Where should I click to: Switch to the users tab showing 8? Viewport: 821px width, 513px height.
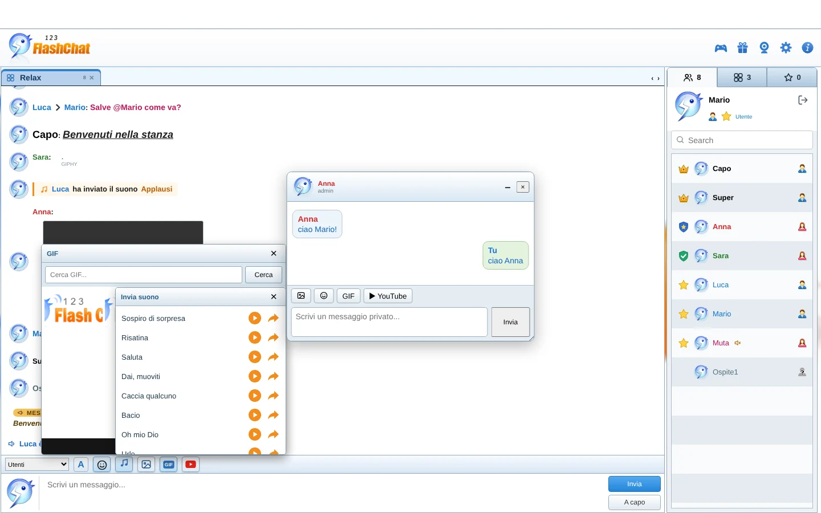coord(692,78)
